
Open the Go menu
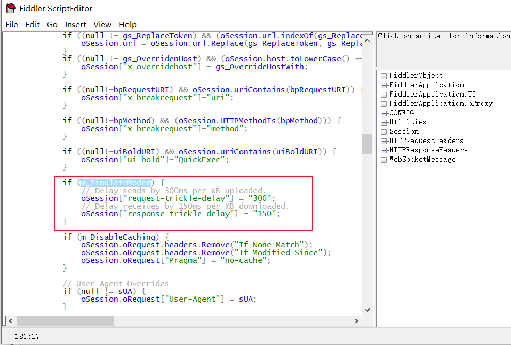pos(52,25)
